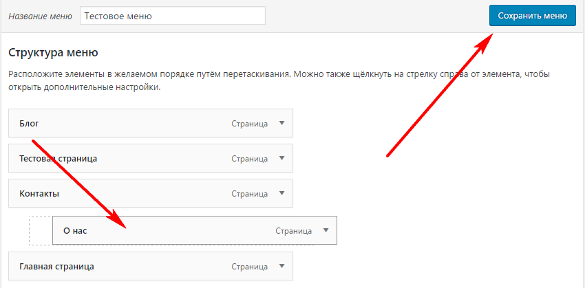
Task: Select the Тестовая страница menu item
Action: point(151,158)
